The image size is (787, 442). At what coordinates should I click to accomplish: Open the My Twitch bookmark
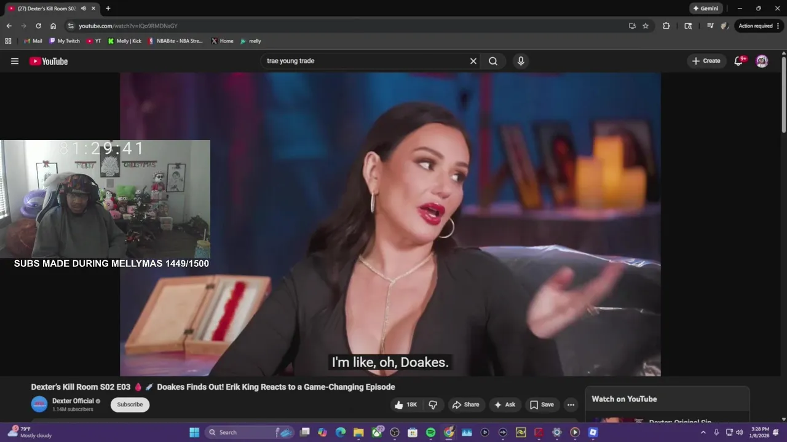[65, 41]
